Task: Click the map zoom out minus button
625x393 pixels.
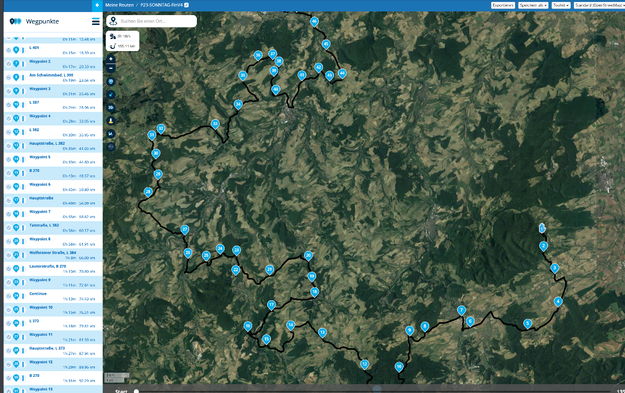Action: (x=110, y=68)
